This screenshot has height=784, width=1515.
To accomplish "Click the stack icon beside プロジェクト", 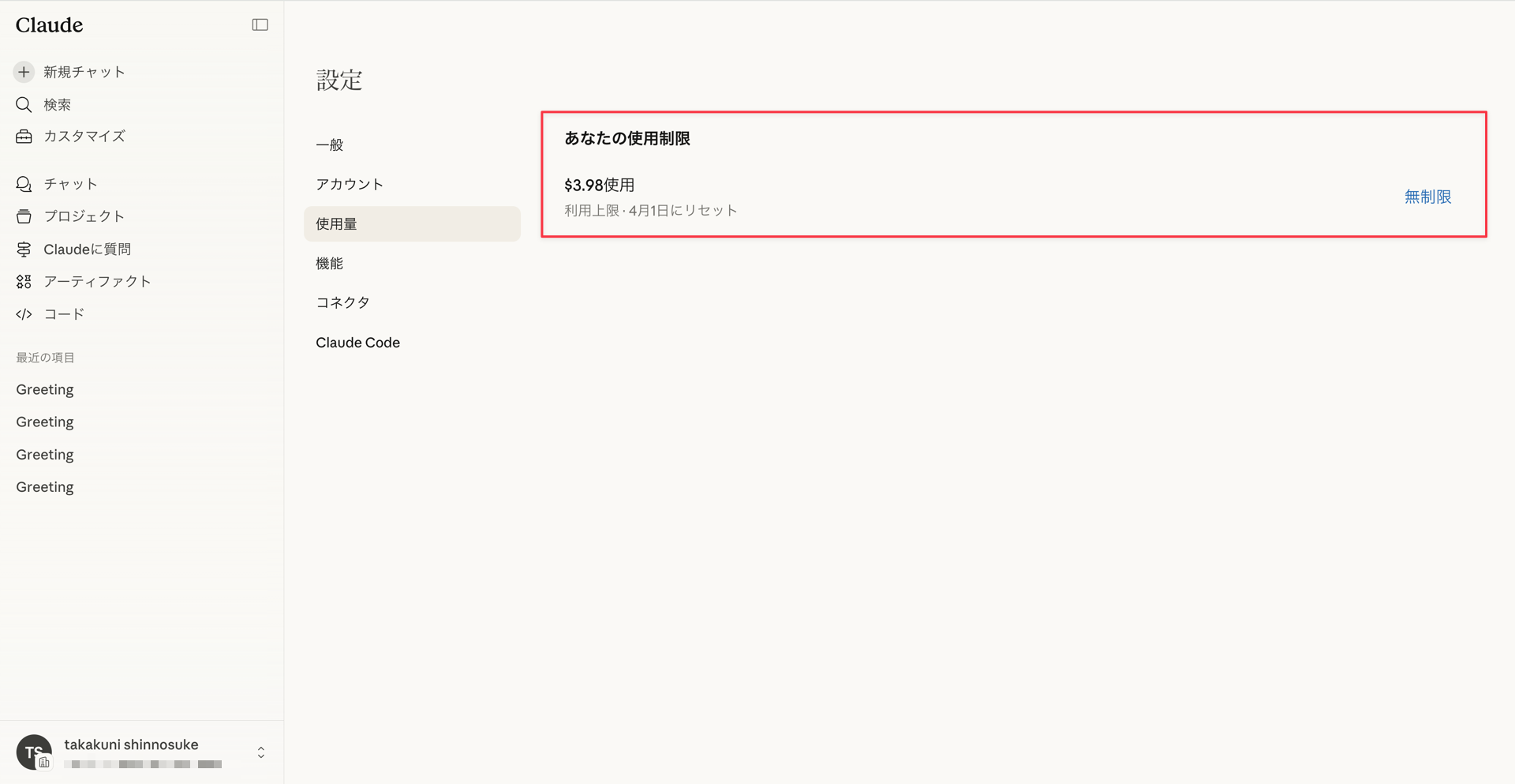I will point(24,216).
